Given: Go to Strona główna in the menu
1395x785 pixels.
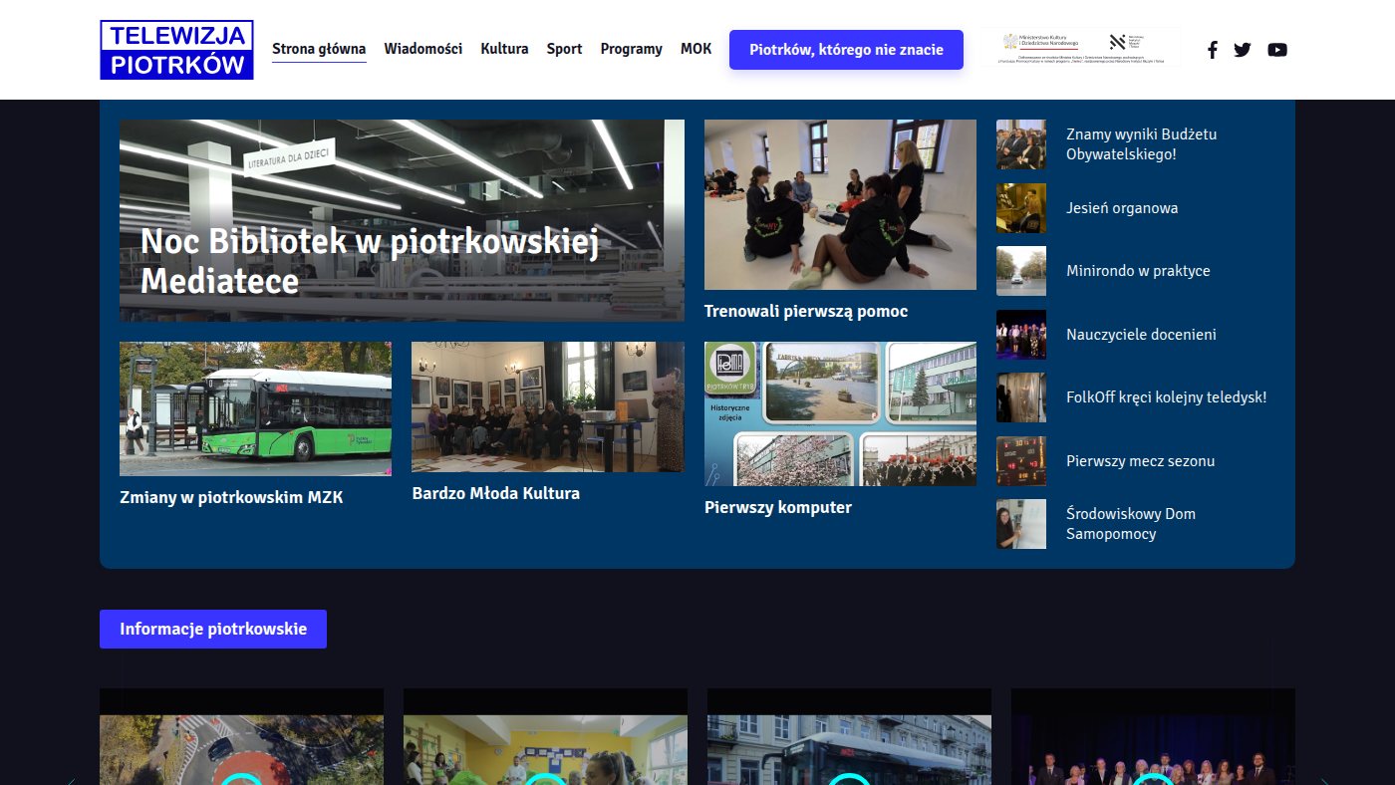Looking at the screenshot, I should (x=319, y=49).
